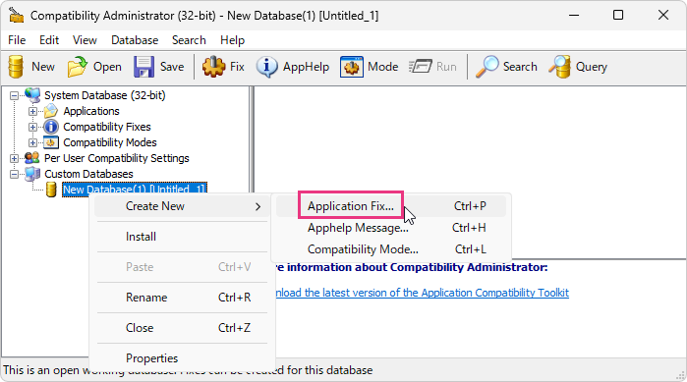The height and width of the screenshot is (382, 687).
Task: Open the Application Compatibility Toolkit download link
Action: (x=422, y=293)
